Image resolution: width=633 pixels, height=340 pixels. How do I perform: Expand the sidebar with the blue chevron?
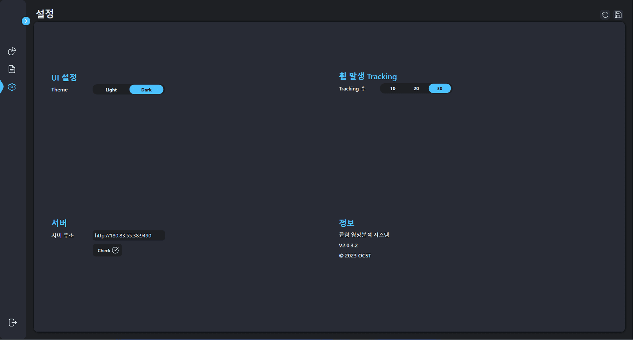pyautogui.click(x=26, y=21)
